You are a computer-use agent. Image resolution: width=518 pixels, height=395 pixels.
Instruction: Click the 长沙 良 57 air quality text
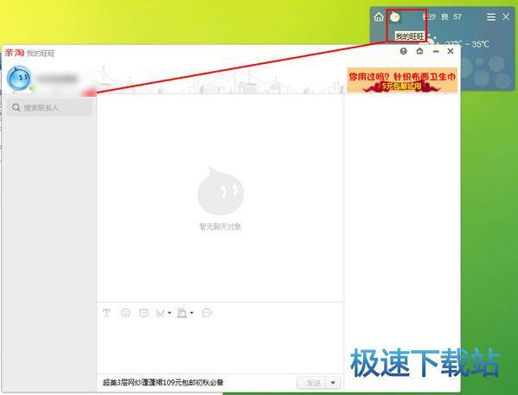tap(442, 16)
